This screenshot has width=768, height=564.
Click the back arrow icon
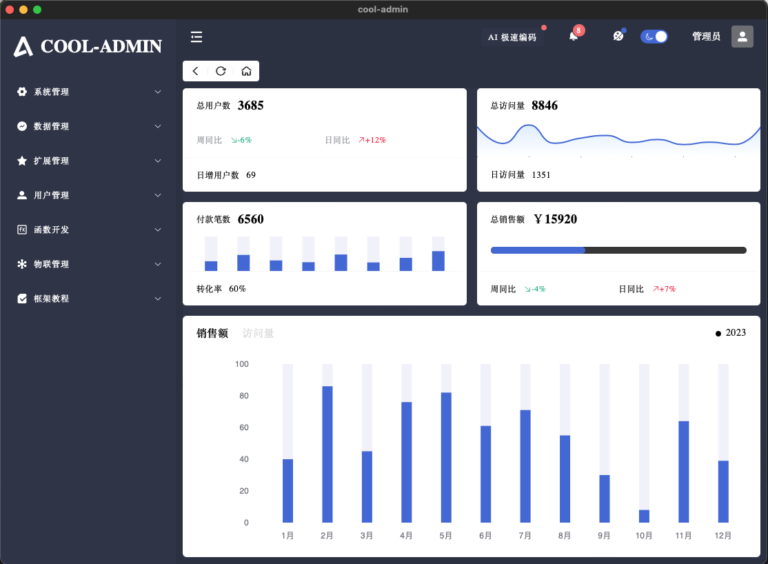tap(196, 71)
